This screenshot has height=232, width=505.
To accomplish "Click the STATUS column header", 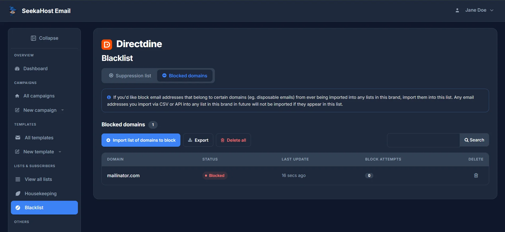I will [x=210, y=159].
